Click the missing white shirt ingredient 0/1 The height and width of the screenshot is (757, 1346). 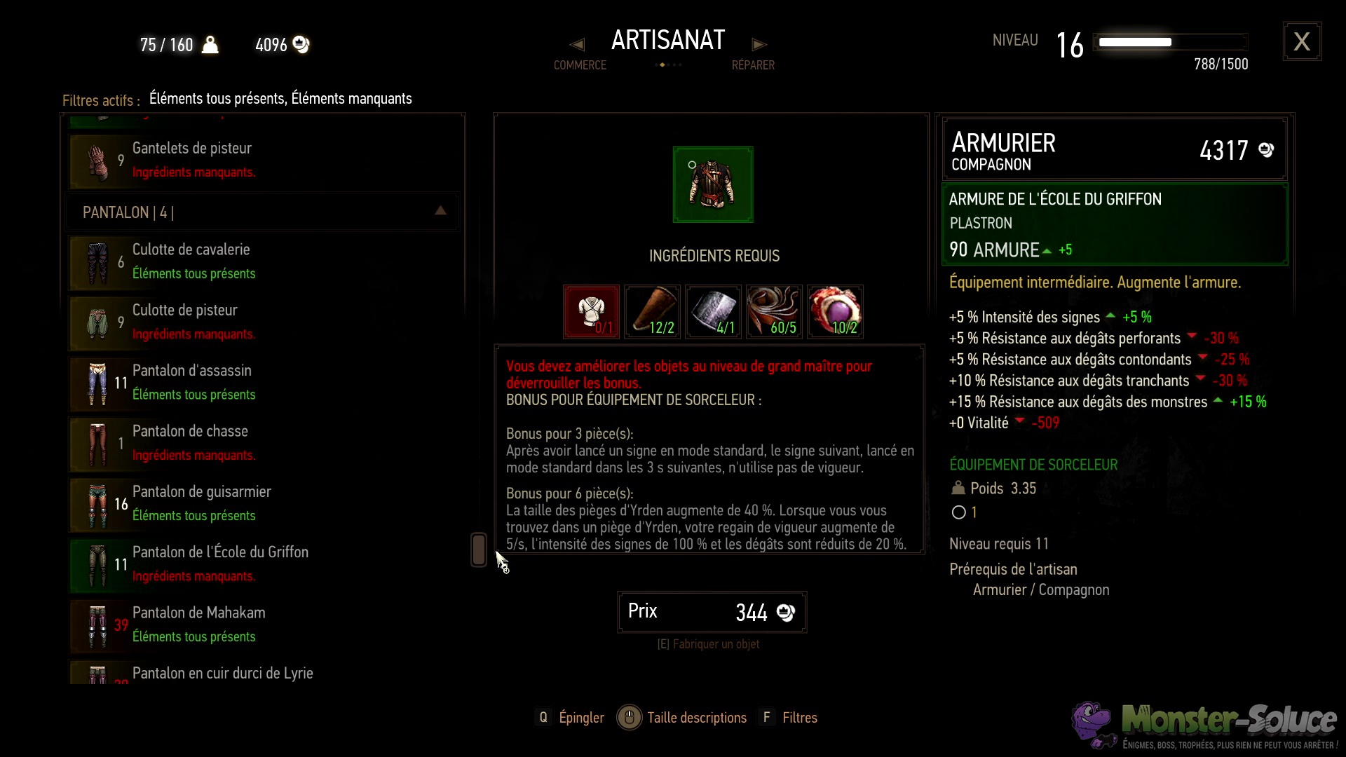[591, 312]
